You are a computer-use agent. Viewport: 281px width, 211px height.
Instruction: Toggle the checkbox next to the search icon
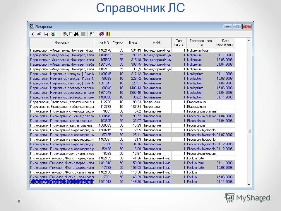pos(70,34)
